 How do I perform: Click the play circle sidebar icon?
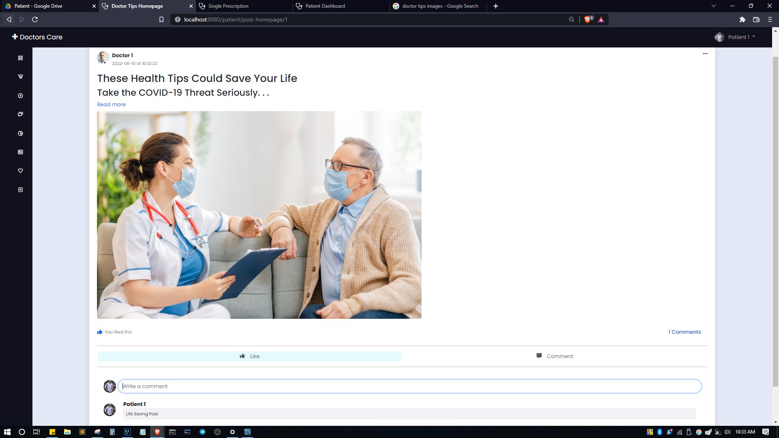(20, 96)
